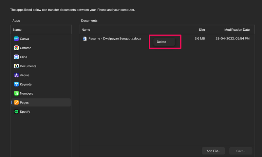Click the Numbers chart icon
This screenshot has height=157, width=262.
[16, 93]
